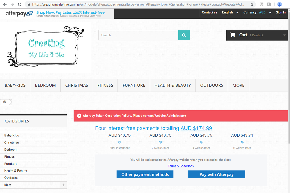Open the shopping cart icon
The width and height of the screenshot is (290, 193).
pos(233,35)
